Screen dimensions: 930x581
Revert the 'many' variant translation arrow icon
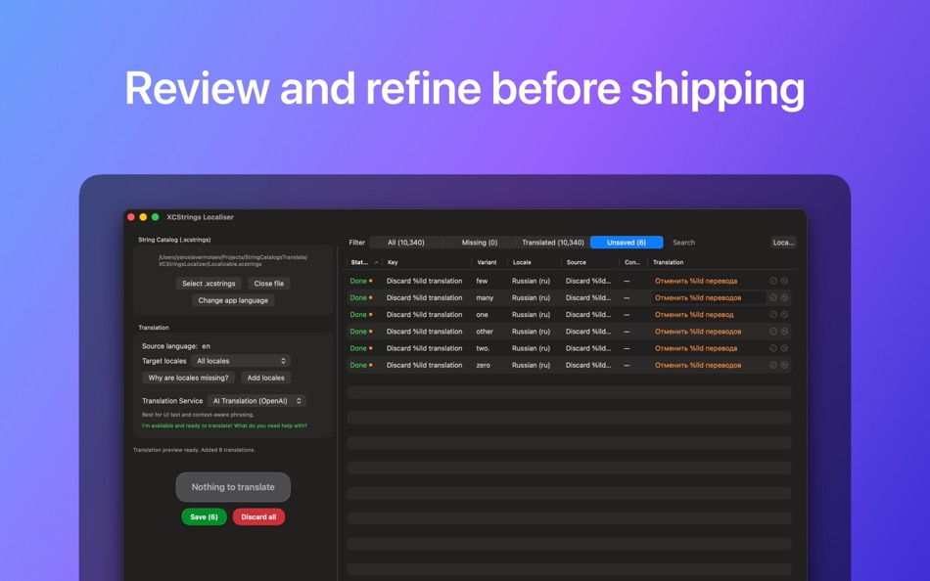(x=784, y=297)
